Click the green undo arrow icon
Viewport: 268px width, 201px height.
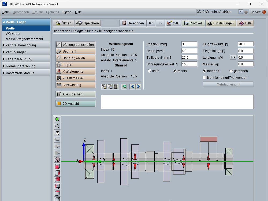[124, 87]
